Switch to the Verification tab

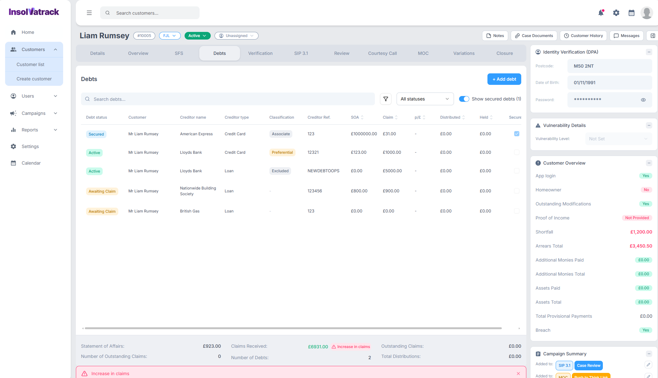(260, 53)
